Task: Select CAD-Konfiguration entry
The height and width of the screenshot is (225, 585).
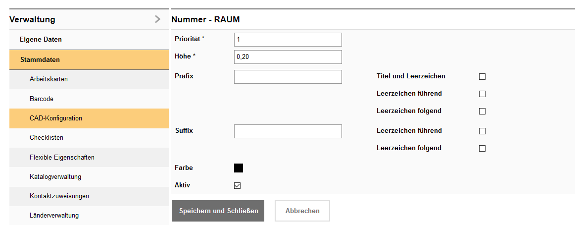Action: click(x=56, y=118)
